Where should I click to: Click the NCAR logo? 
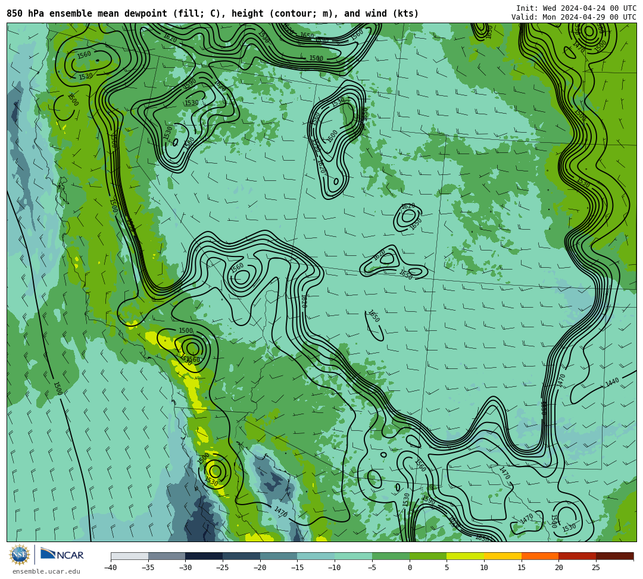(x=62, y=555)
